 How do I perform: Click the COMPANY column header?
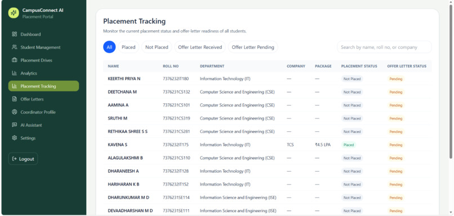click(296, 66)
